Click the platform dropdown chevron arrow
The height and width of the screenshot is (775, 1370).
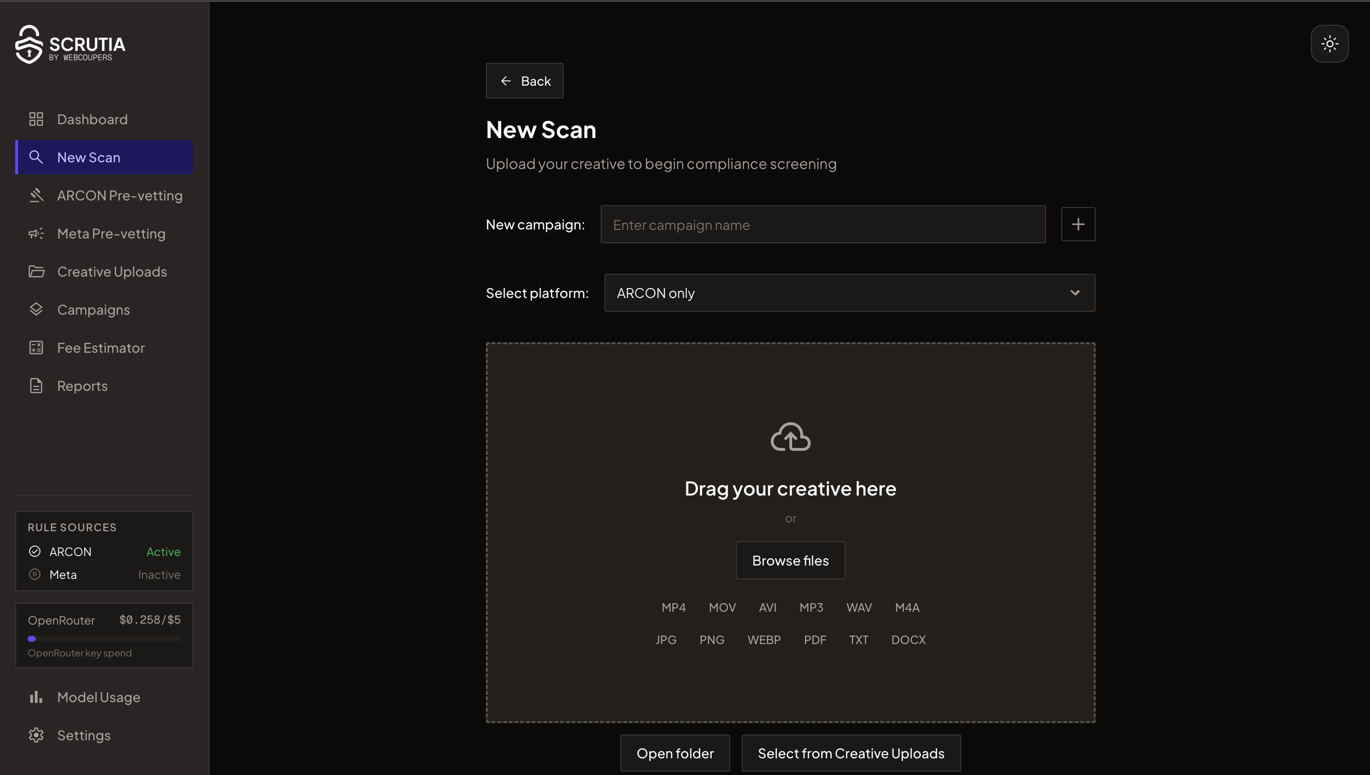(1075, 293)
